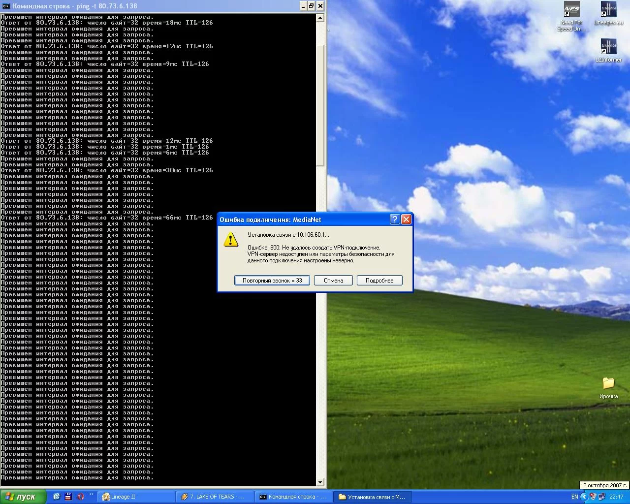630x504 pixels.
Task: Click the ping reply line with время=30мс
Action: [x=107, y=170]
